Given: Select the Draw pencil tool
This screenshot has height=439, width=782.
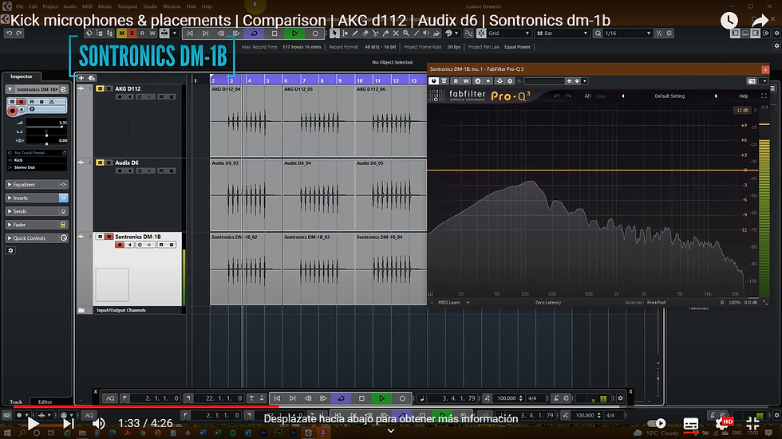Looking at the screenshot, I should [355, 33].
